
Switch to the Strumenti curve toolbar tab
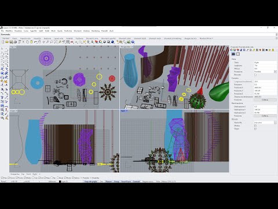(x=92, y=38)
